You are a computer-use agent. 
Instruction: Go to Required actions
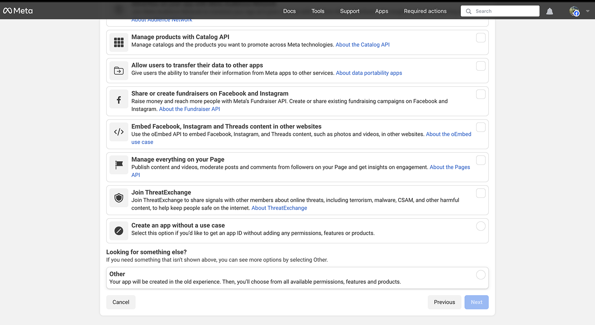425,11
